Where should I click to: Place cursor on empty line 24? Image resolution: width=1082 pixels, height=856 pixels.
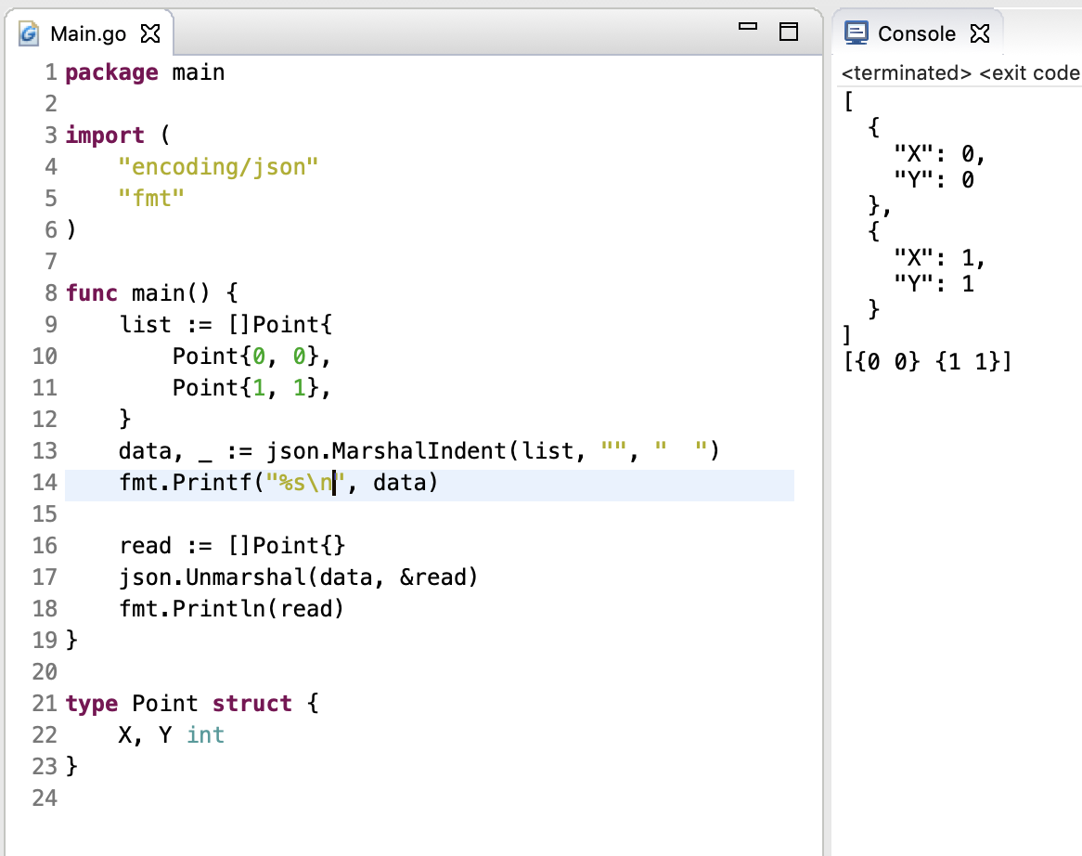pyautogui.click(x=278, y=798)
